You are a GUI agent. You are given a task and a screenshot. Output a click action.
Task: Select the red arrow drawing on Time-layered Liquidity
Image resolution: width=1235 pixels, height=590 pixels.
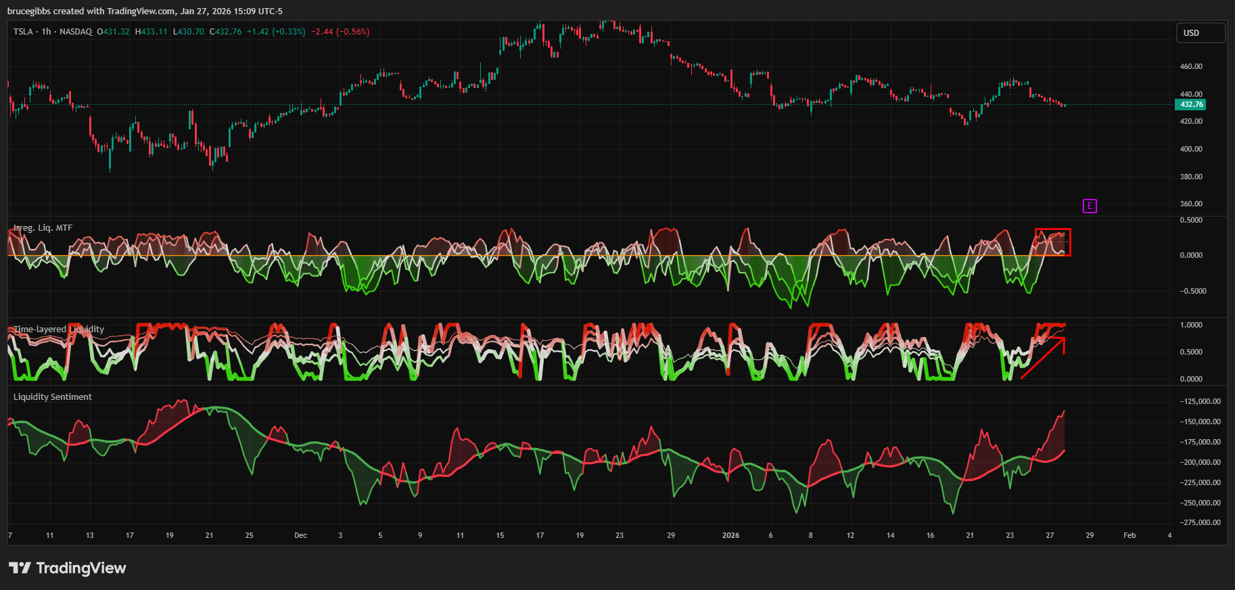pyautogui.click(x=1042, y=359)
